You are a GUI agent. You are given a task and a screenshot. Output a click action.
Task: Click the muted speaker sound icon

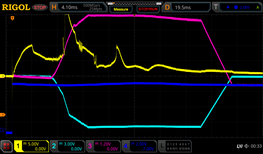click(x=247, y=146)
